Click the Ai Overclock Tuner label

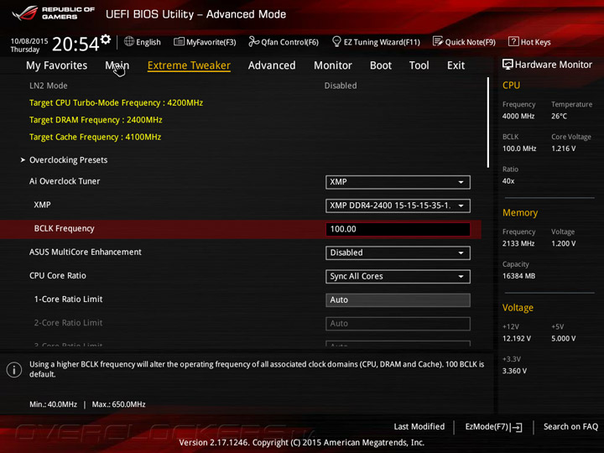(x=65, y=181)
